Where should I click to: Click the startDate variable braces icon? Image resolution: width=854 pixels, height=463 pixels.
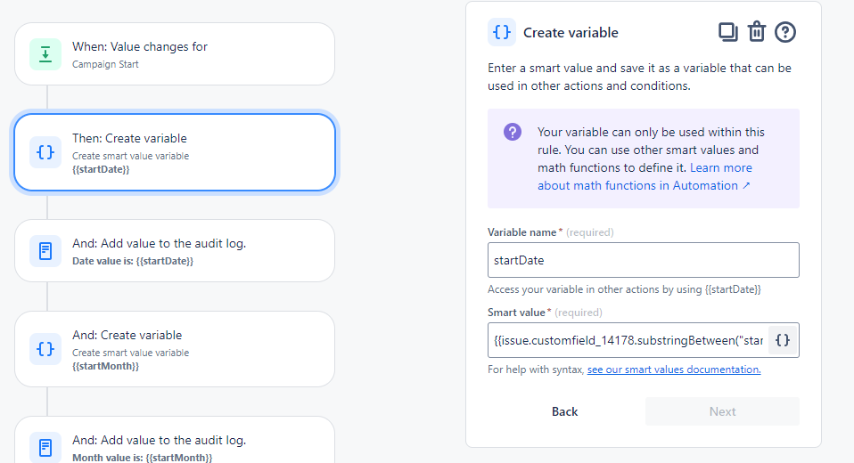[x=45, y=152]
